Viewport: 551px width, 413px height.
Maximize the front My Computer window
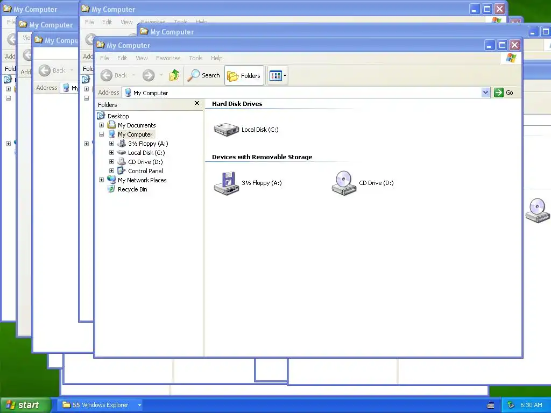[x=502, y=45]
